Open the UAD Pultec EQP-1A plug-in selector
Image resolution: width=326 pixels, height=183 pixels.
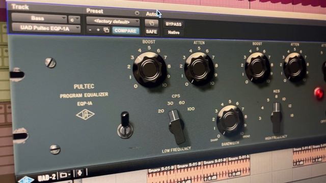click(46, 28)
